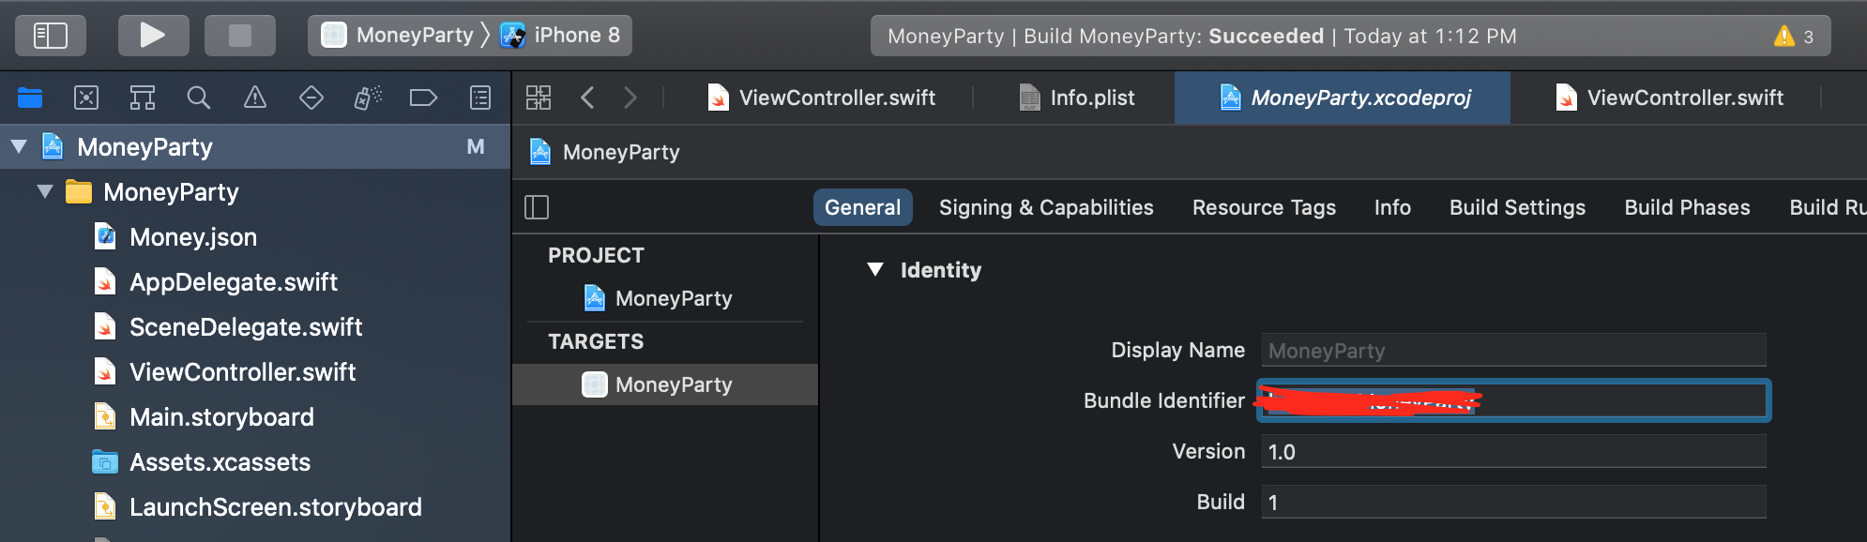This screenshot has width=1867, height=542.
Task: Select MoneyParty under TARGETS
Action: [665, 384]
